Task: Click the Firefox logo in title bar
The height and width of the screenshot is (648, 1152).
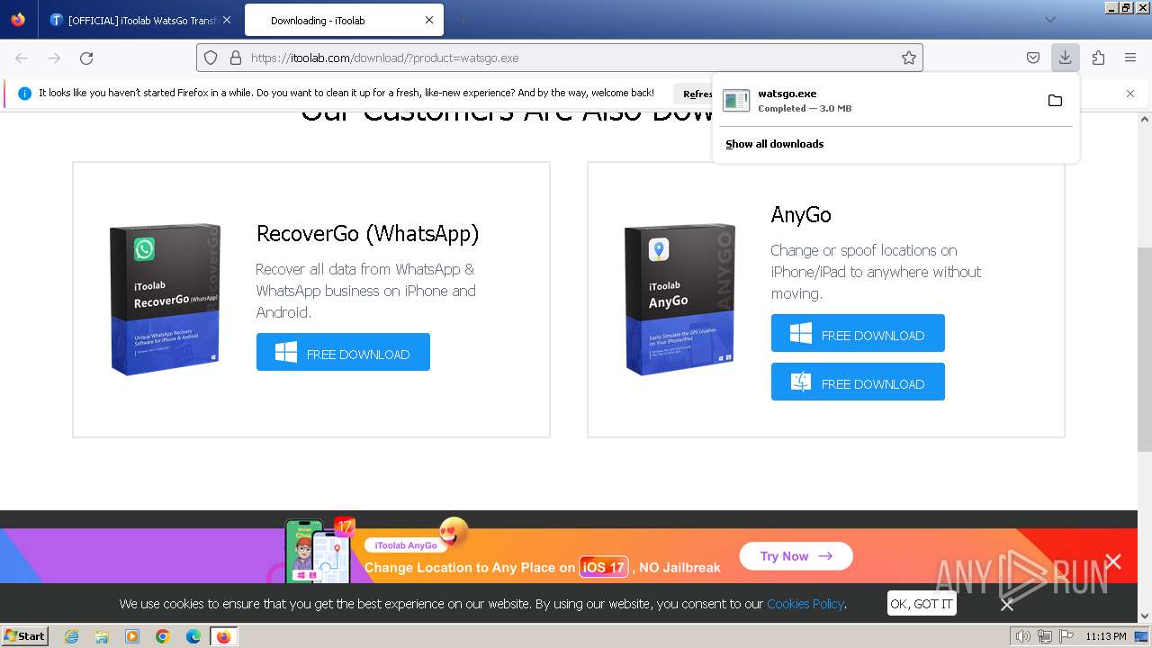Action: [18, 20]
